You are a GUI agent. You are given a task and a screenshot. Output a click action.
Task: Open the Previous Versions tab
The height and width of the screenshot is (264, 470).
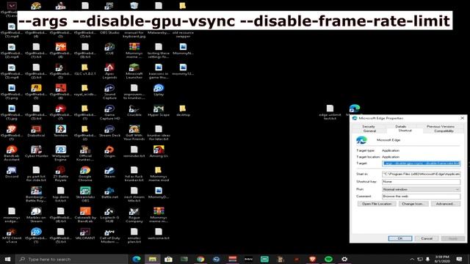click(441, 126)
